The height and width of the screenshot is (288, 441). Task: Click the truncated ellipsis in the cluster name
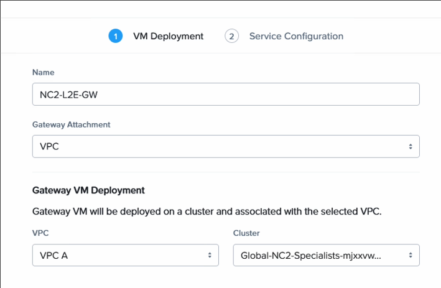378,258
